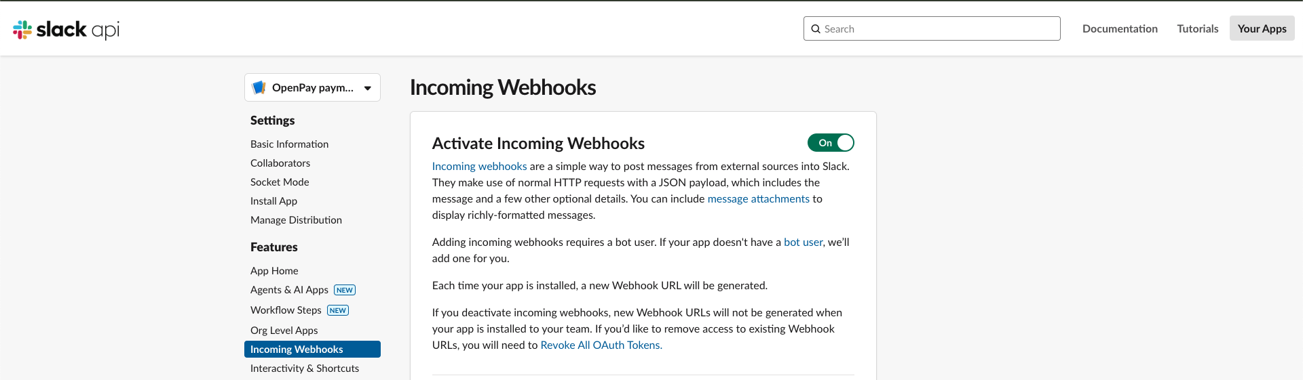The width and height of the screenshot is (1303, 380).
Task: Select Basic Information in Settings
Action: [x=289, y=144]
